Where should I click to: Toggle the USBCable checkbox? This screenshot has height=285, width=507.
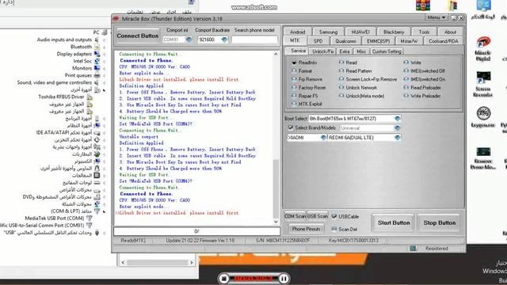[x=334, y=216]
